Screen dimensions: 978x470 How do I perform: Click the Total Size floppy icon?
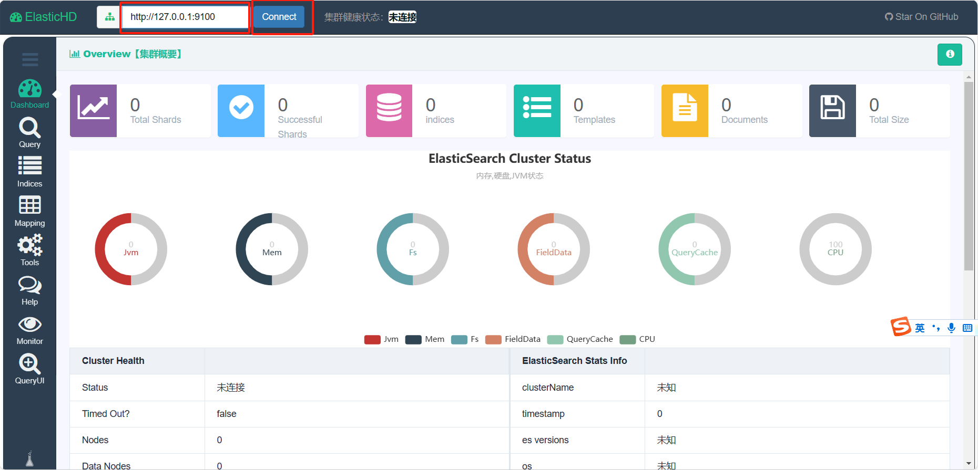pyautogui.click(x=832, y=111)
